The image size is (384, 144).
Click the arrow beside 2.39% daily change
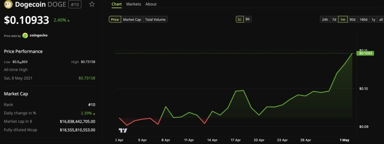tap(94, 114)
